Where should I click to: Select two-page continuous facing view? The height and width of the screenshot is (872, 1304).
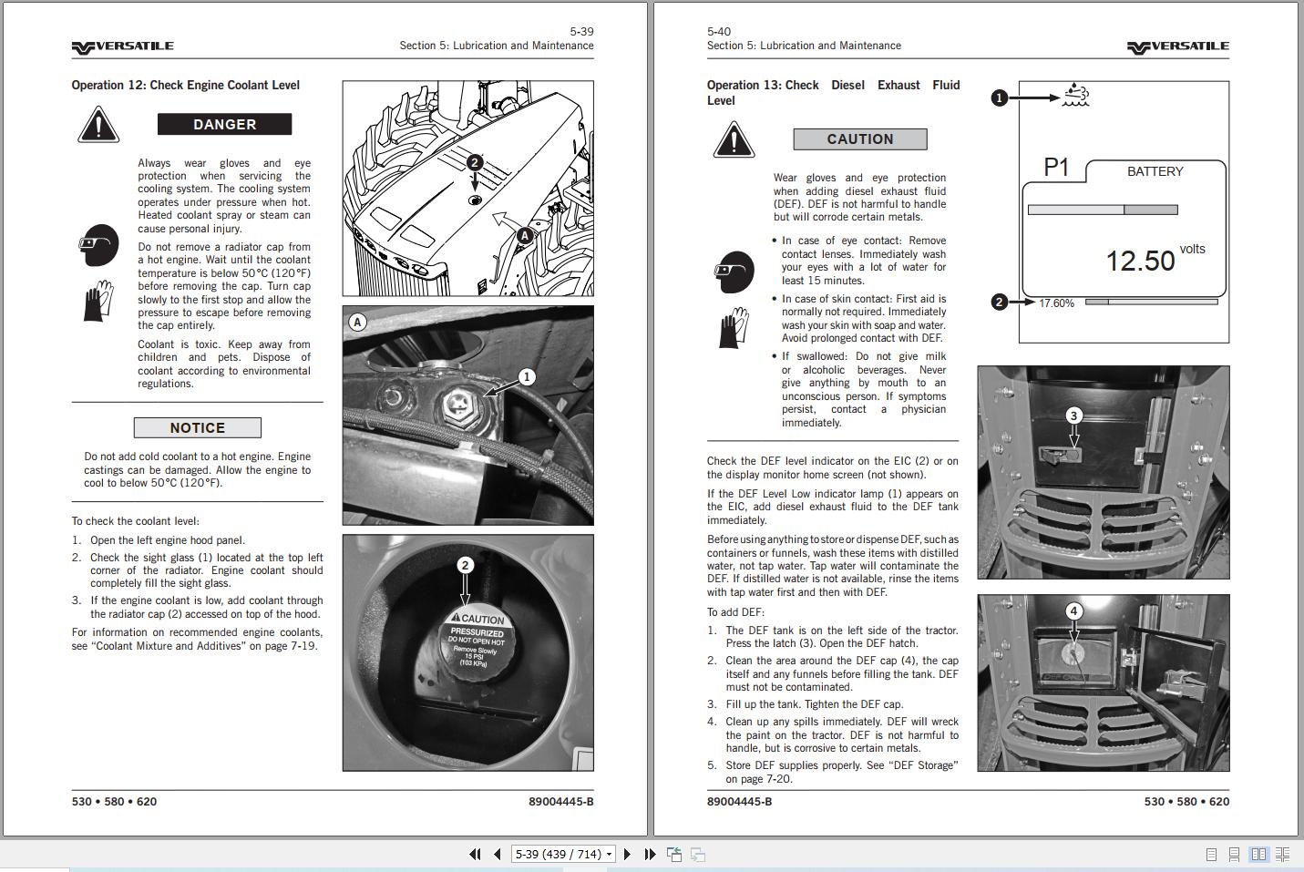tap(1282, 855)
